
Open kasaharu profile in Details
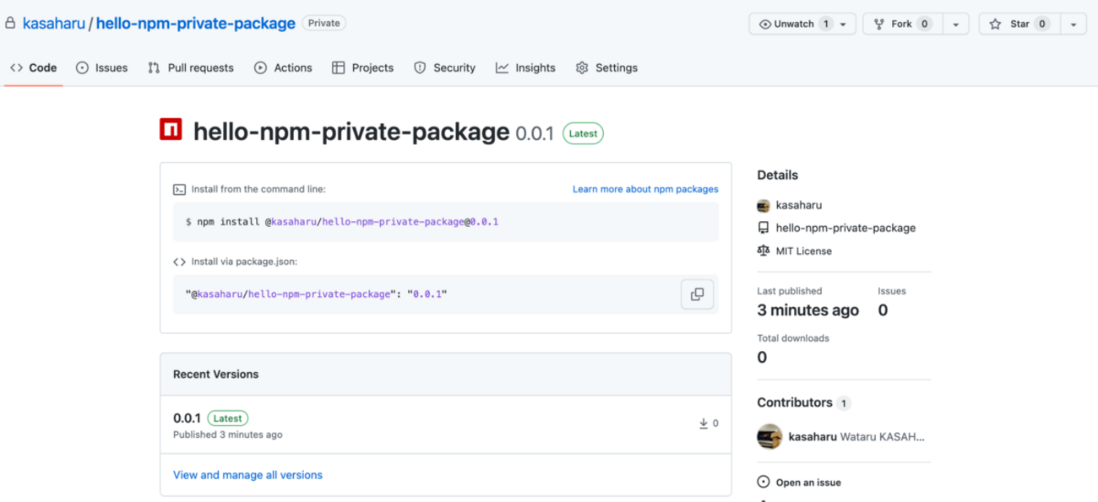click(799, 205)
